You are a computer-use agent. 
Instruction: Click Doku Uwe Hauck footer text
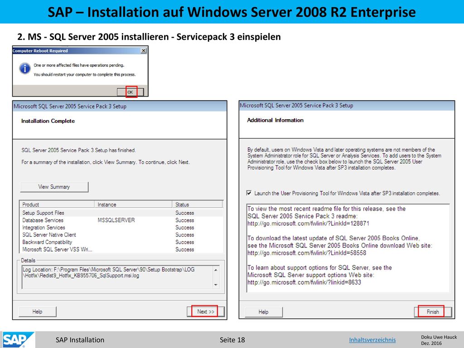coord(439,337)
